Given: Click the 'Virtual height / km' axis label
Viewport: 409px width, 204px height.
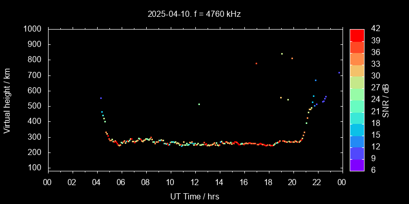Looking at the screenshot, I should click(x=7, y=100).
